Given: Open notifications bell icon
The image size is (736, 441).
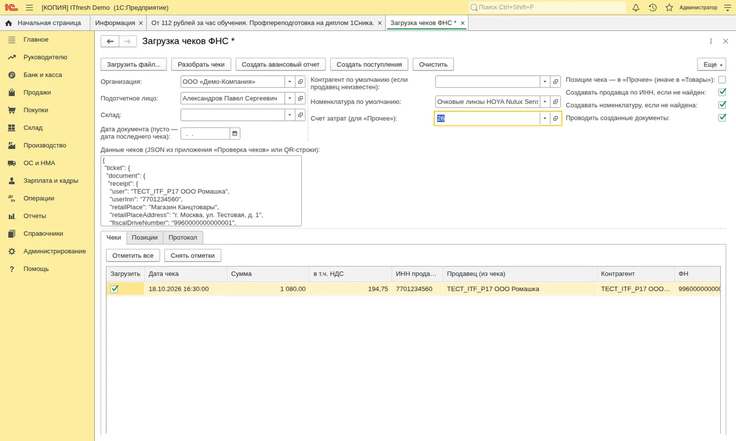Looking at the screenshot, I should tap(636, 7).
